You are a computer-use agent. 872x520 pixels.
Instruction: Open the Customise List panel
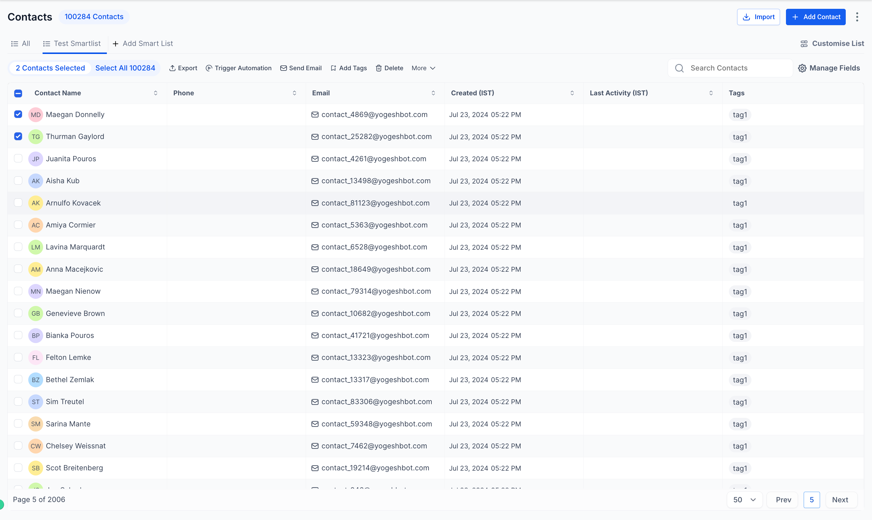832,43
